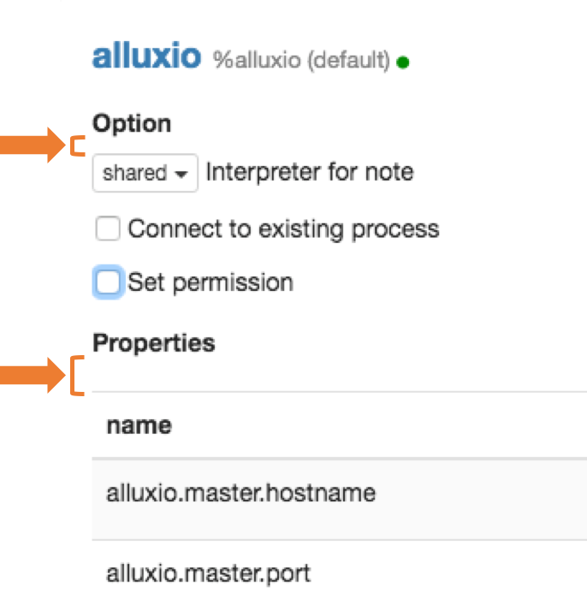This screenshot has height=605, width=587.
Task: Click the Properties section heading
Action: pos(154,343)
